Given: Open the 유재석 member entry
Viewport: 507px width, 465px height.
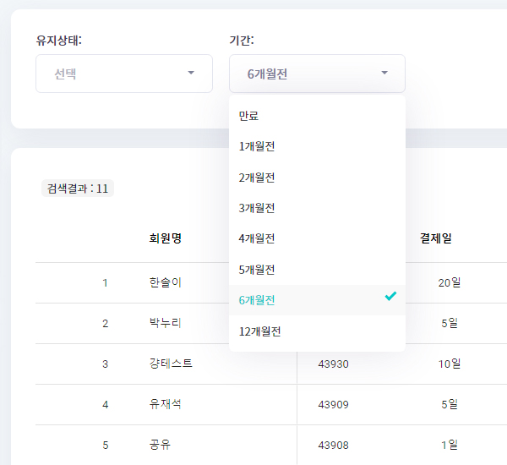Looking at the screenshot, I should coord(165,404).
